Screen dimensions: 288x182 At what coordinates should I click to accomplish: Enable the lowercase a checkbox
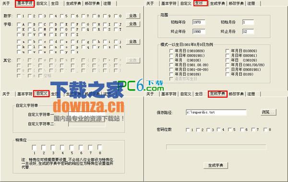(x=19, y=42)
